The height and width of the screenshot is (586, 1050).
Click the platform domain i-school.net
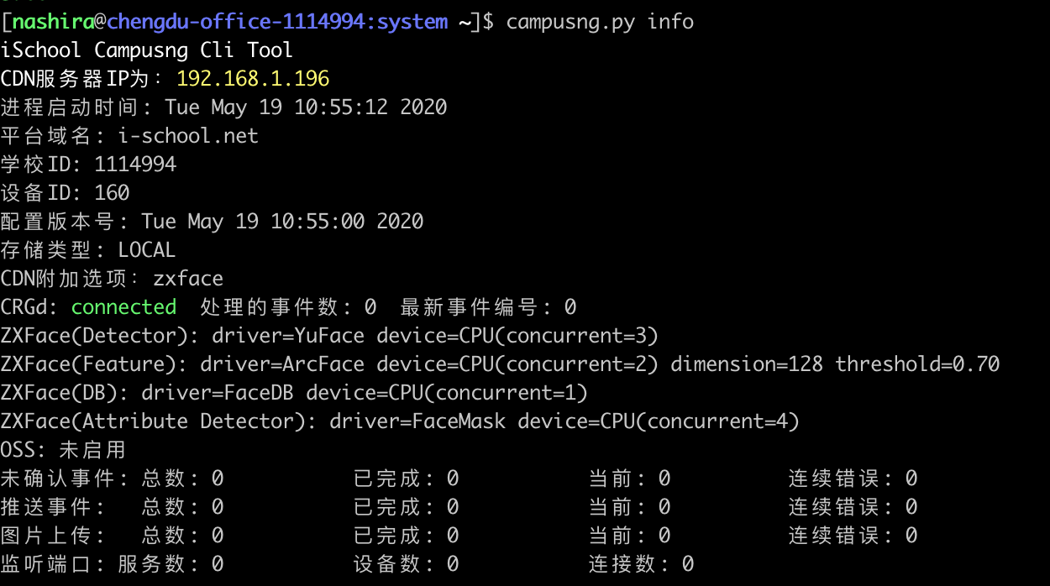[x=188, y=136]
